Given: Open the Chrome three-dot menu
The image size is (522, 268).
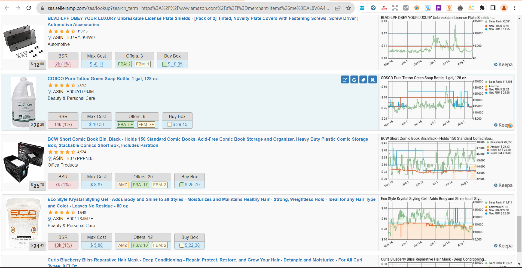Looking at the screenshot, I should click(x=515, y=8).
